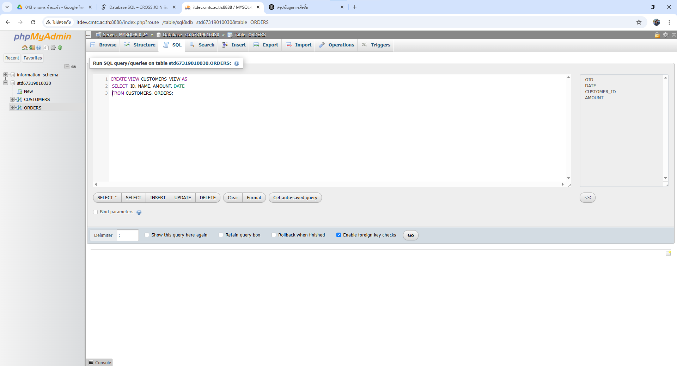Collapse the std67319010030 database node

[x=6, y=83]
